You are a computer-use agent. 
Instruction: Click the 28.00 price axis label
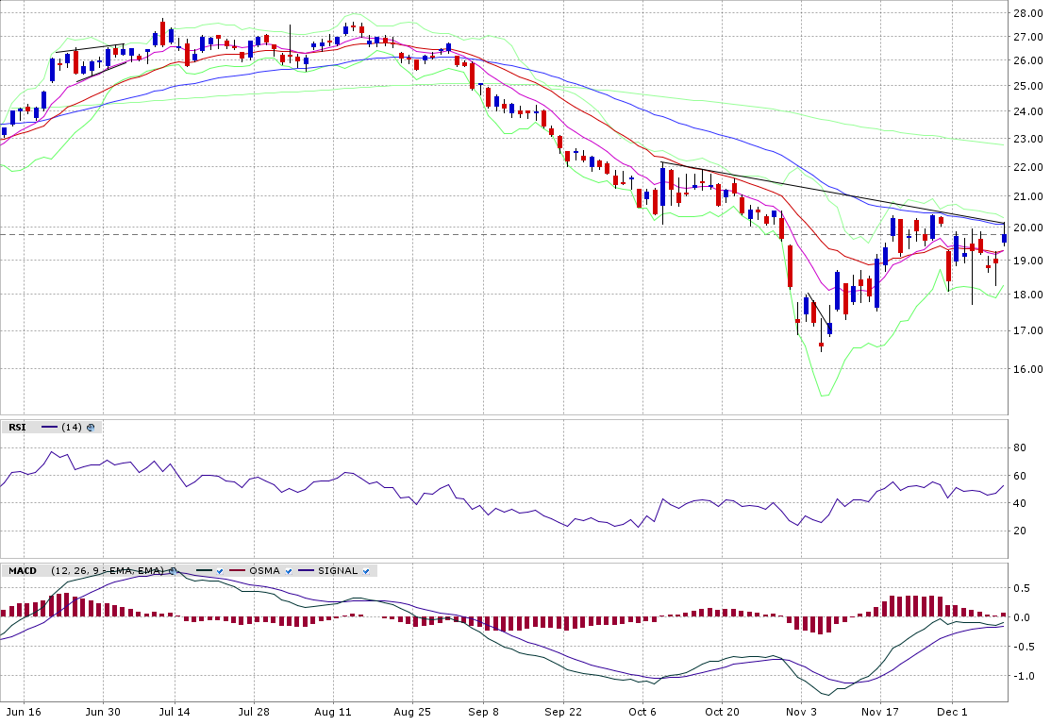[1026, 13]
